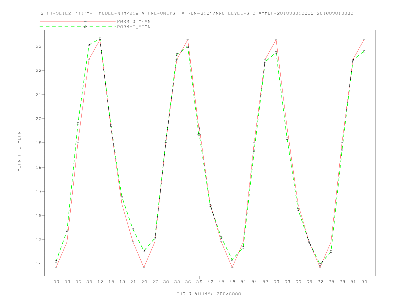Click x-axis forecast hour label 18

[122, 282]
